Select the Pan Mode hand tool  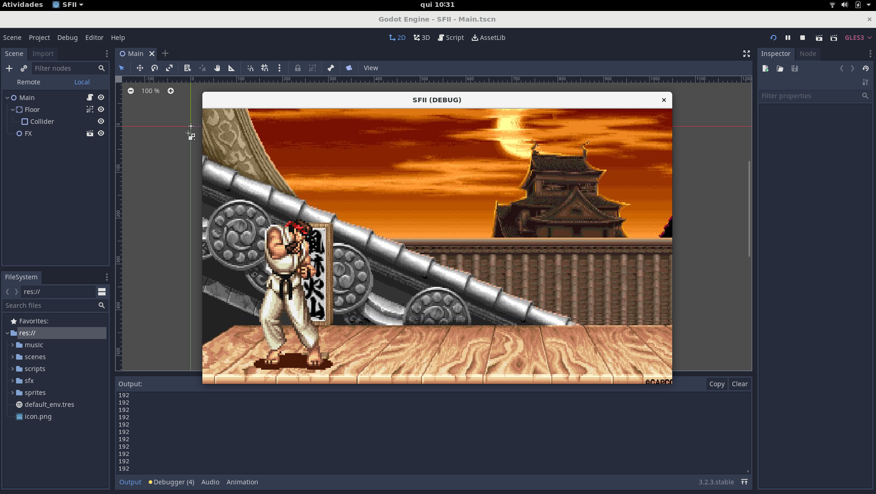pos(217,68)
